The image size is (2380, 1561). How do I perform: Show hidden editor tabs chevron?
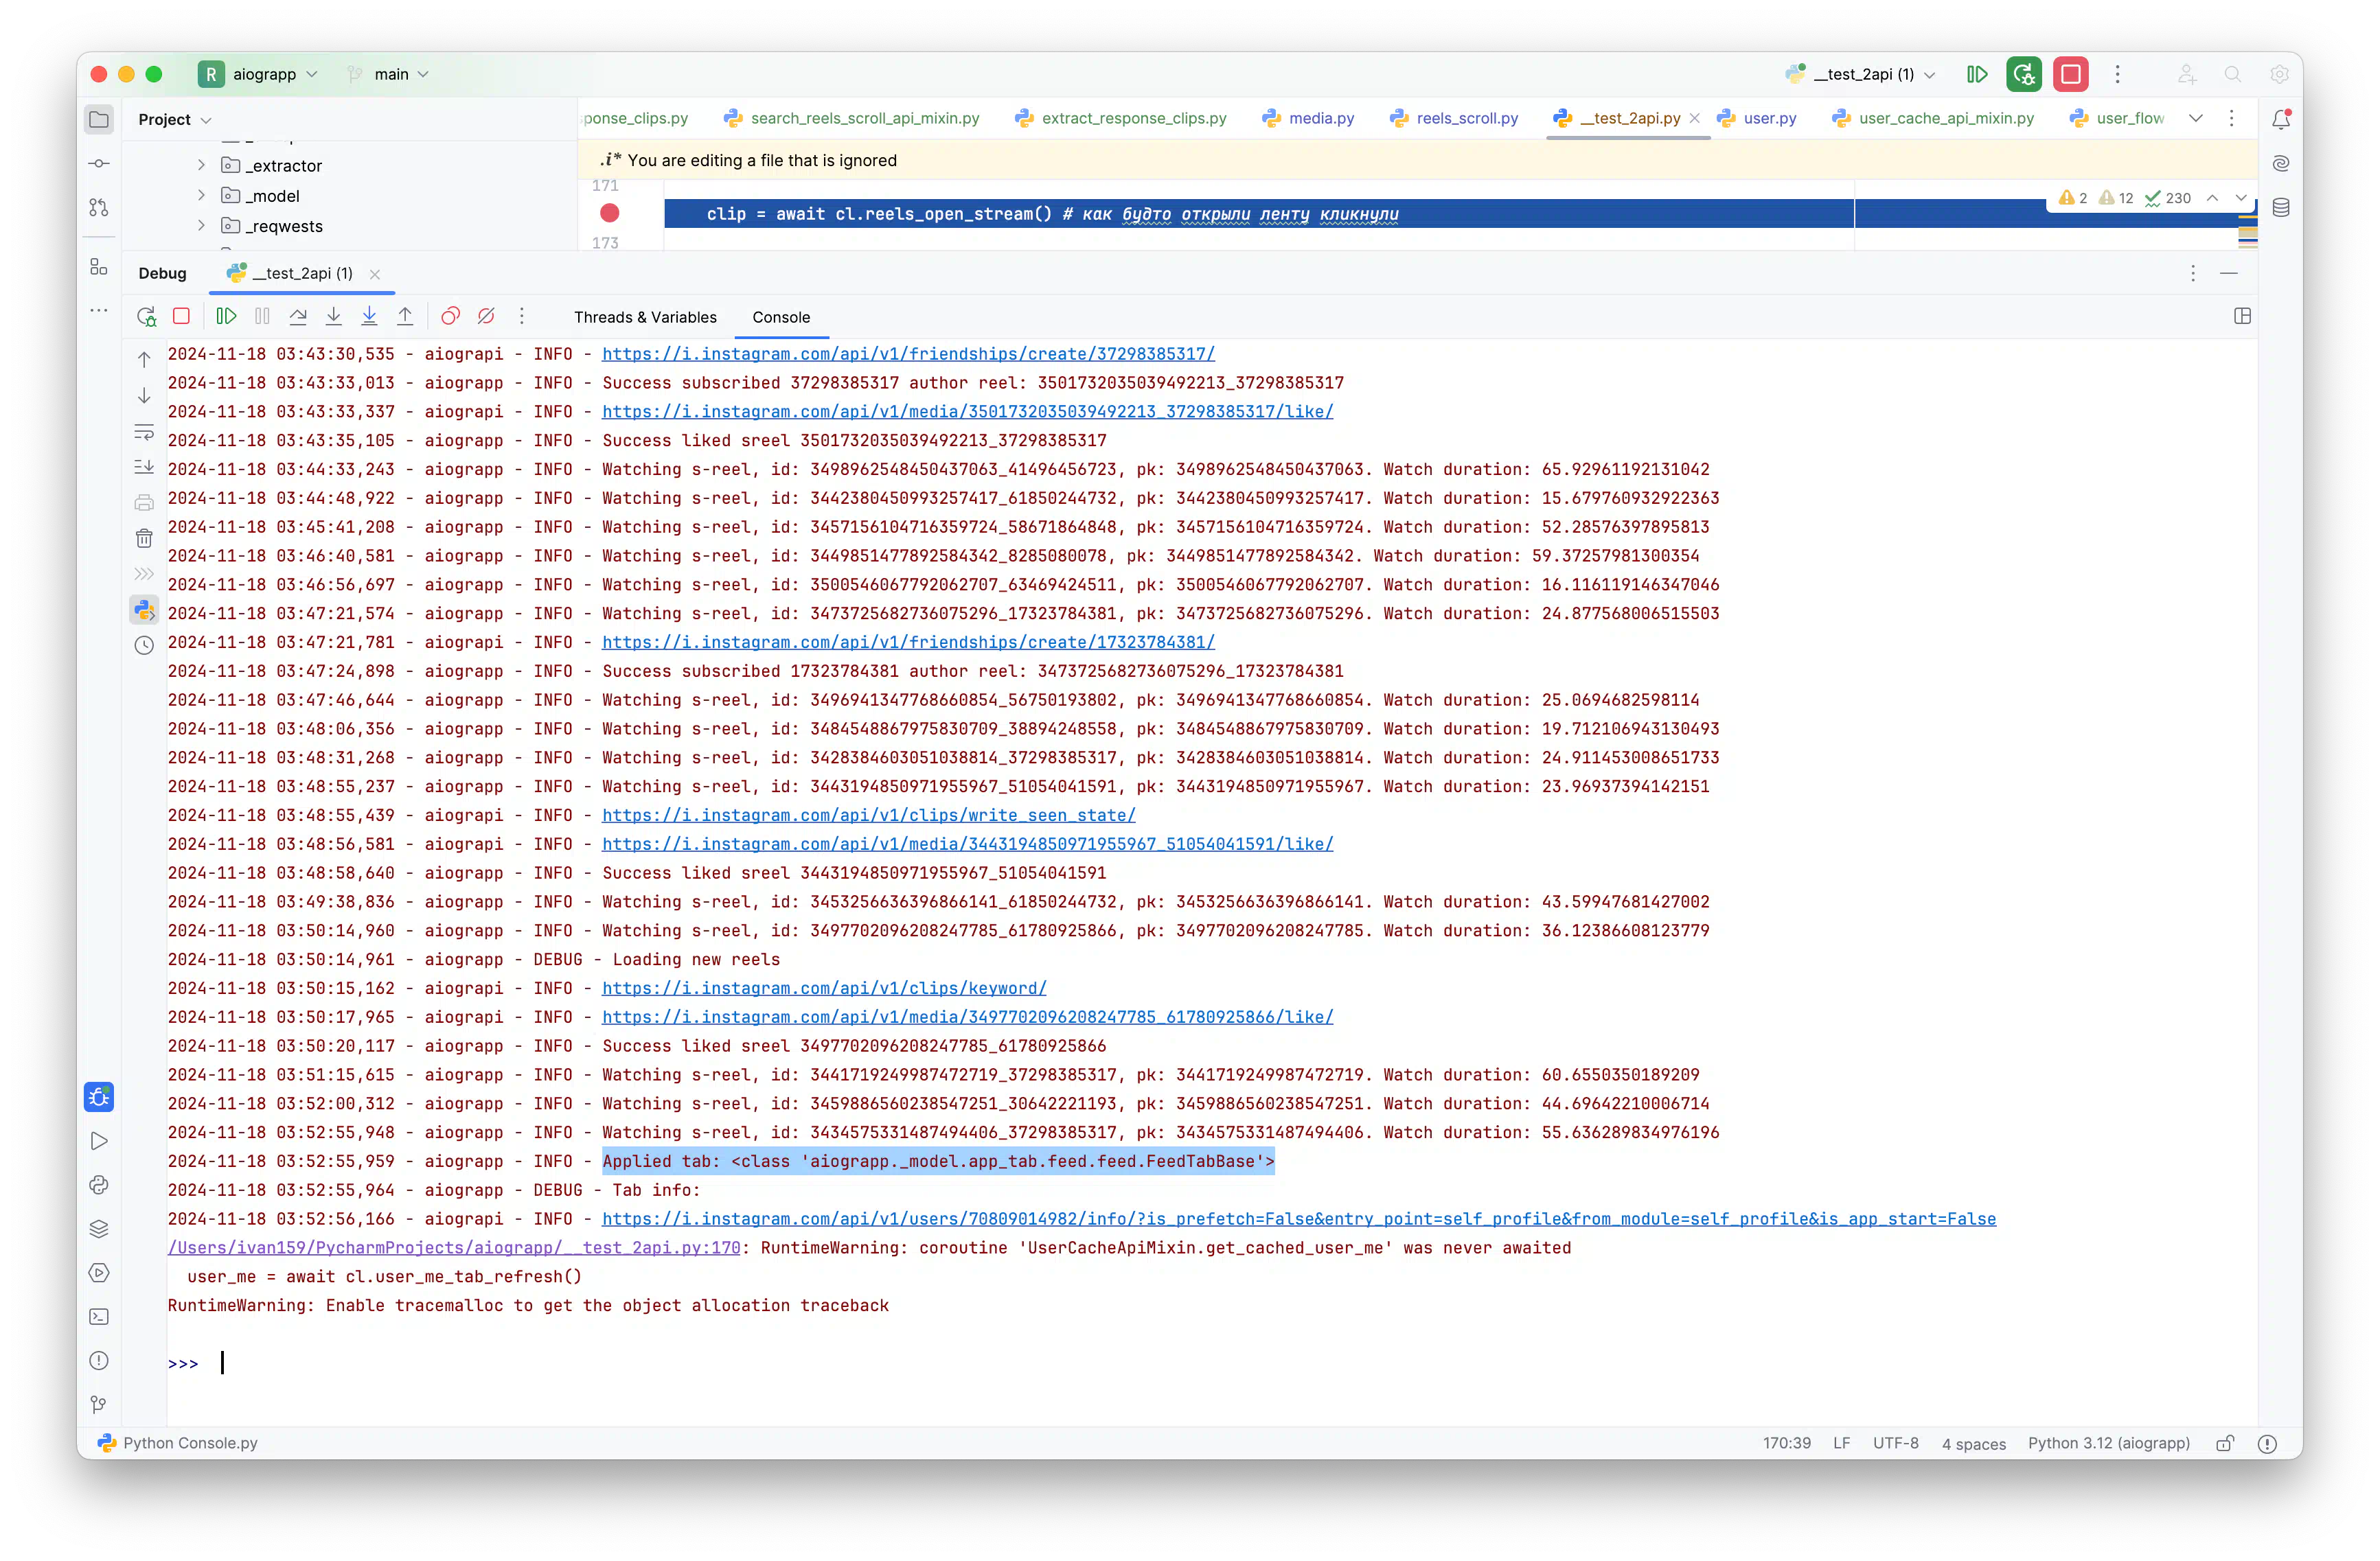tap(2195, 118)
